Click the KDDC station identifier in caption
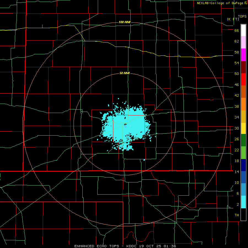 [132, 246]
